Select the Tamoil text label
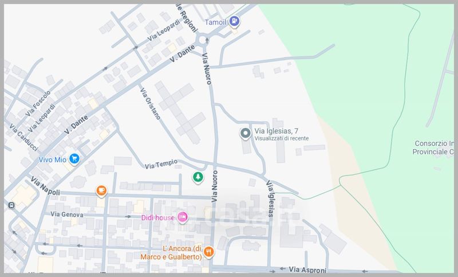 point(216,22)
